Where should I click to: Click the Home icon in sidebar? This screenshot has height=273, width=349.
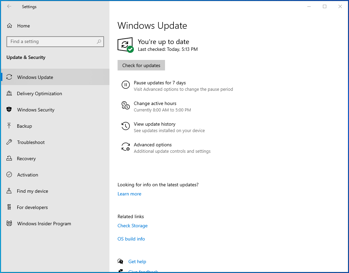9,26
